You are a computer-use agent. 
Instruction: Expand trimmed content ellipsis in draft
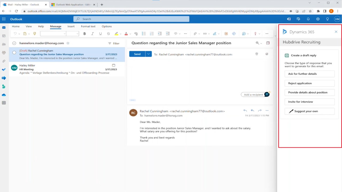[133, 100]
